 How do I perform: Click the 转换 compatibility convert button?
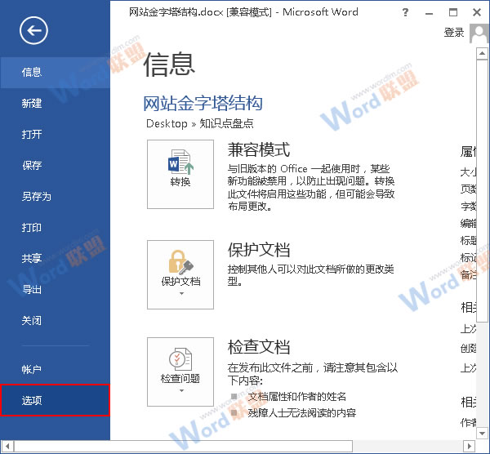pyautogui.click(x=180, y=174)
